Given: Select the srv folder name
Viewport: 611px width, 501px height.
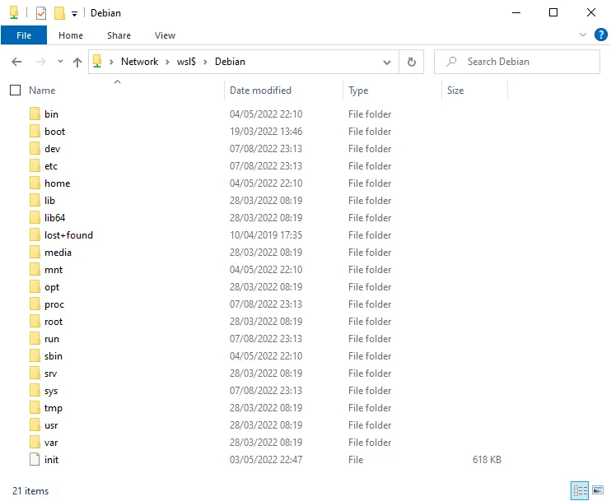Looking at the screenshot, I should (51, 373).
